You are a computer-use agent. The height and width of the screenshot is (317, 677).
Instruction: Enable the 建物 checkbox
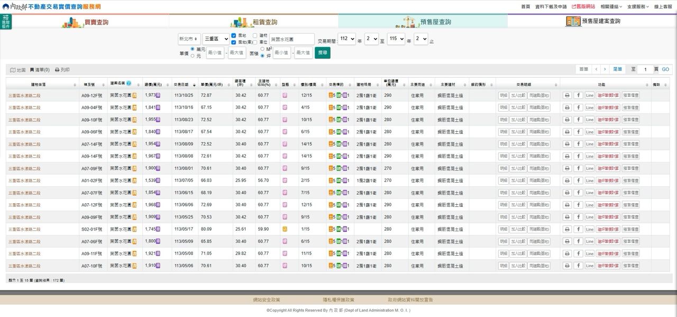pos(255,35)
